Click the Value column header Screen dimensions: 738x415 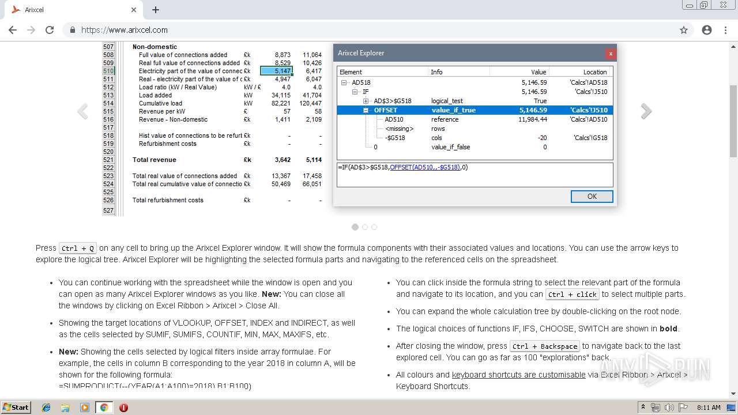click(x=519, y=72)
